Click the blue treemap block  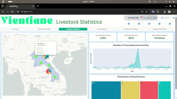pos(106,90)
